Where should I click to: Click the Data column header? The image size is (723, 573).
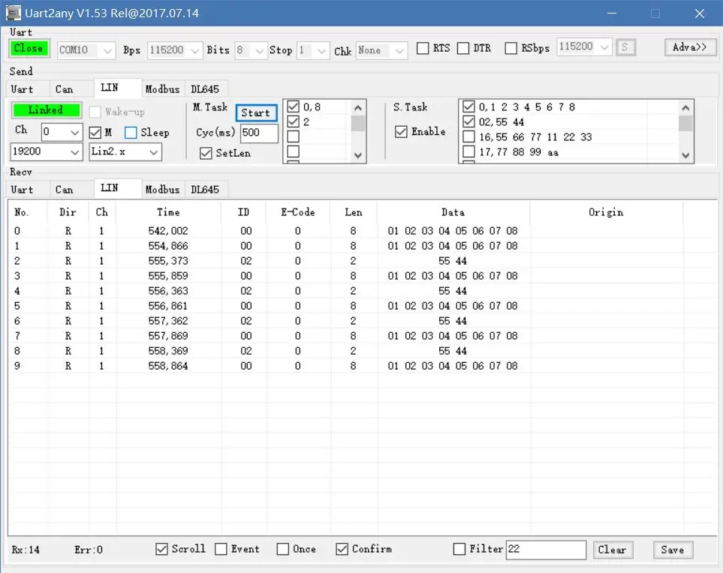(x=453, y=212)
